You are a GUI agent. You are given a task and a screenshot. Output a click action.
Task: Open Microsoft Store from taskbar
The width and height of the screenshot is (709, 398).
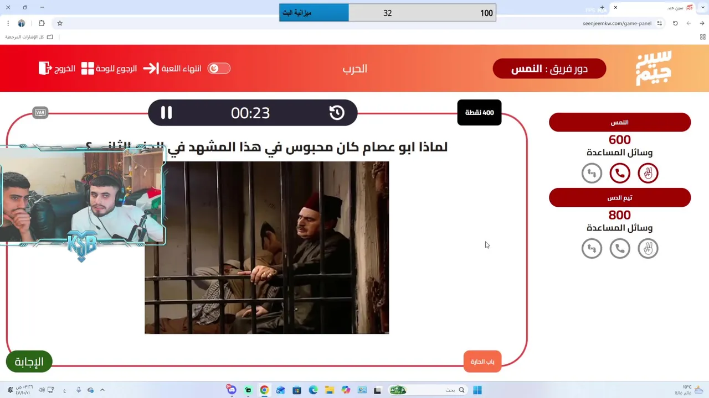point(297,390)
